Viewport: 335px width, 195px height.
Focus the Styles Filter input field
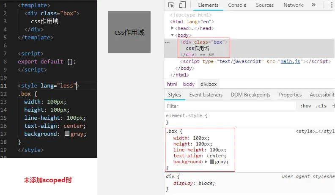tap(230, 106)
